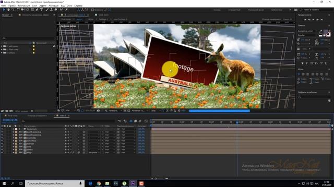Image resolution: width=334 pixels, height=187 pixels.
Task: Select the Pen tool
Action: point(37,10)
